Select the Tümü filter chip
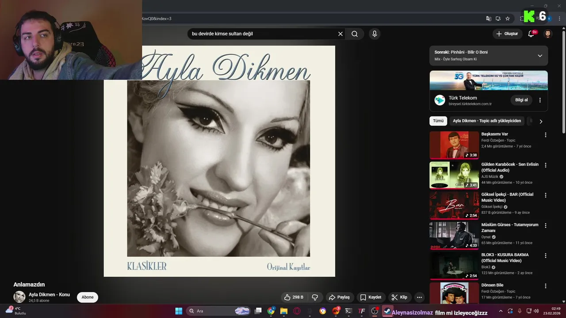 pyautogui.click(x=438, y=121)
